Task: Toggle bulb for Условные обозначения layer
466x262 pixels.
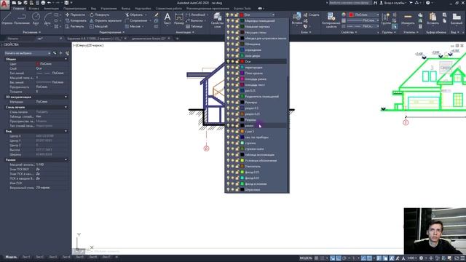Action: [228, 160]
